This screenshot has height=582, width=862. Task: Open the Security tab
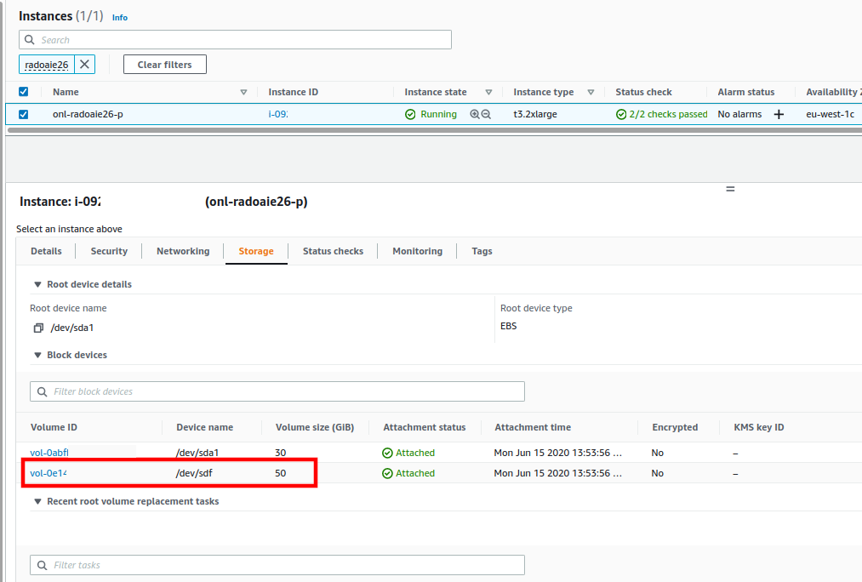tap(109, 251)
